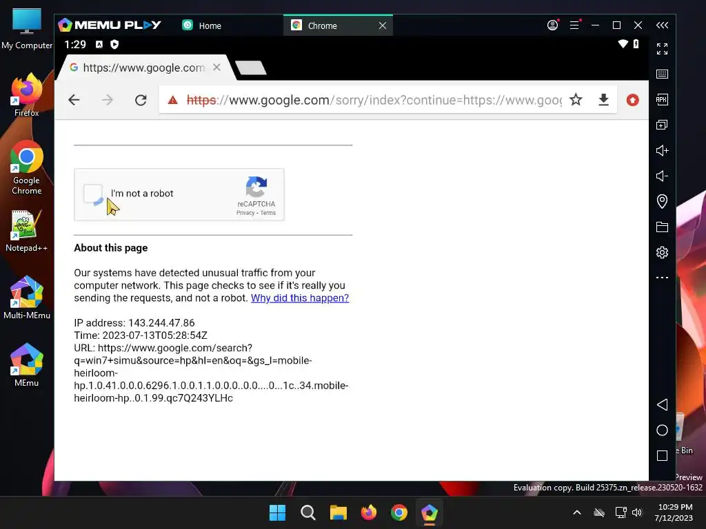Open the shared folder icon in the MEmu sidebar
This screenshot has width=706, height=529.
coord(663,227)
